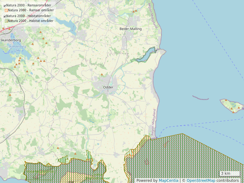Toggle the Natura 2000 - Habitatområder layer checkbox

[5, 16]
